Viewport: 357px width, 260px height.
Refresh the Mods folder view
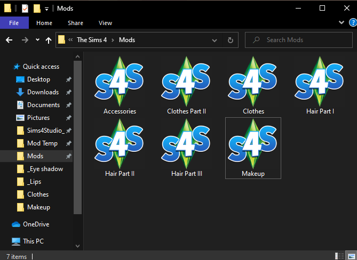click(x=231, y=40)
